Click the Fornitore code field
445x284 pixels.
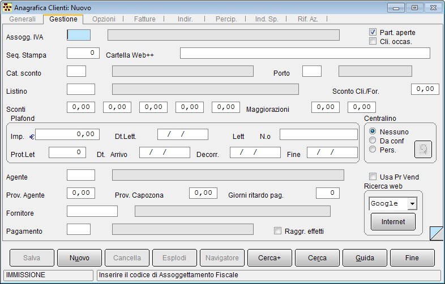[x=92, y=211]
